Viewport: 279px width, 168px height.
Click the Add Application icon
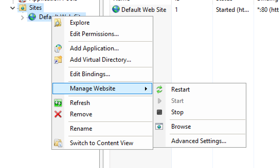[x=58, y=48]
